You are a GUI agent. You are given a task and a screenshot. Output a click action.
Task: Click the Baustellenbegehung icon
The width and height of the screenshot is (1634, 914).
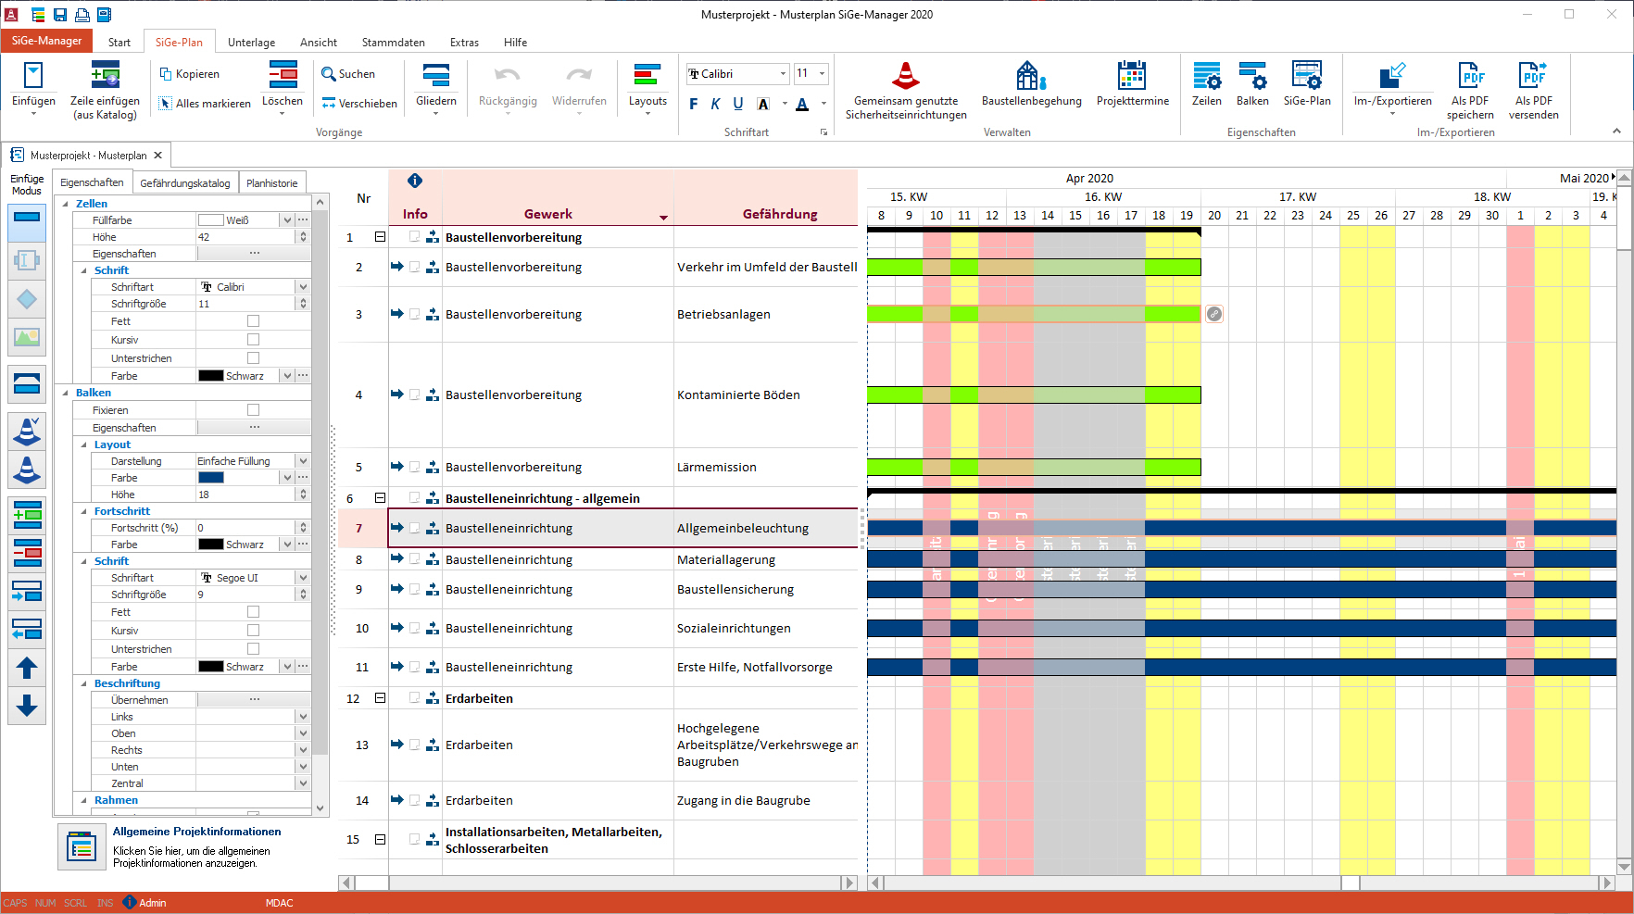click(x=1031, y=88)
